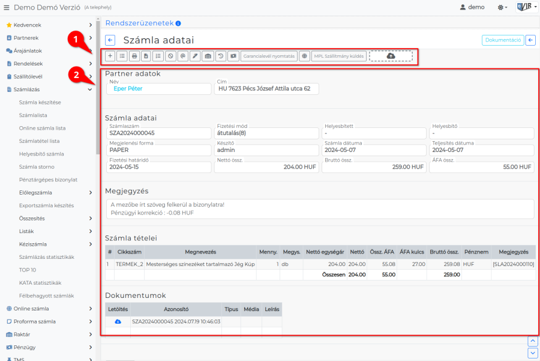Image resolution: width=540 pixels, height=361 pixels.
Task: Open the eVIR logo dropdown menu
Action: point(524,7)
